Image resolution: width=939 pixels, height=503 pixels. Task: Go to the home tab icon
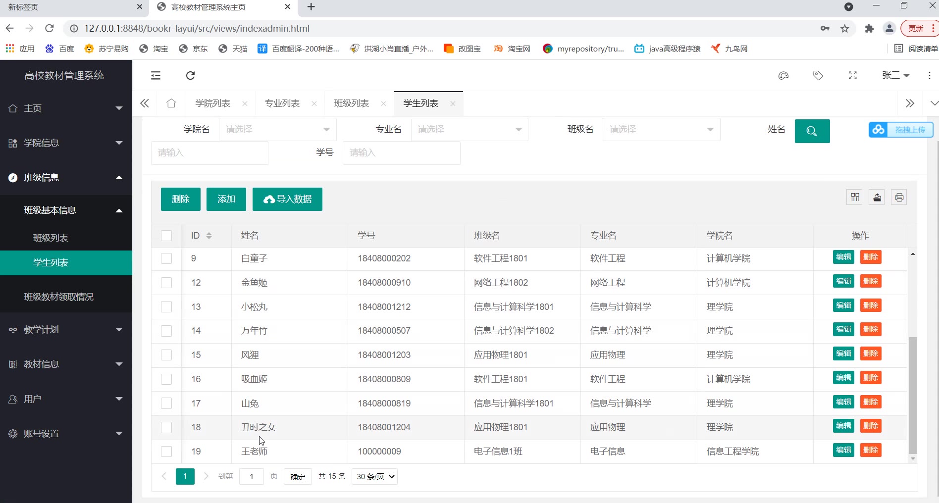171,103
